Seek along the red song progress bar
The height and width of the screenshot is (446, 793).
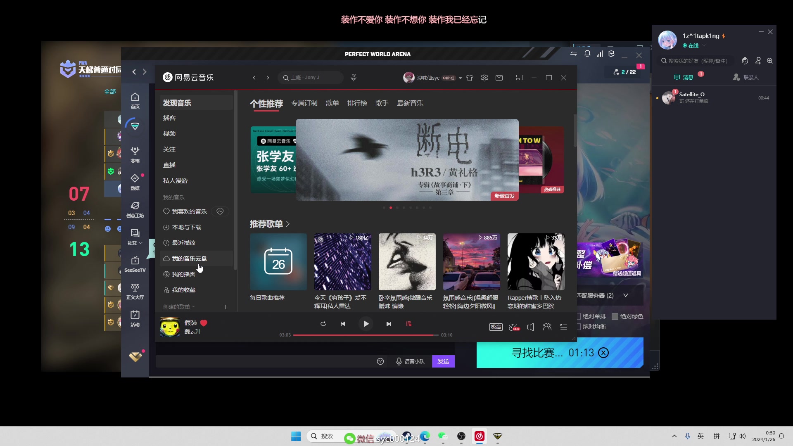tap(366, 335)
